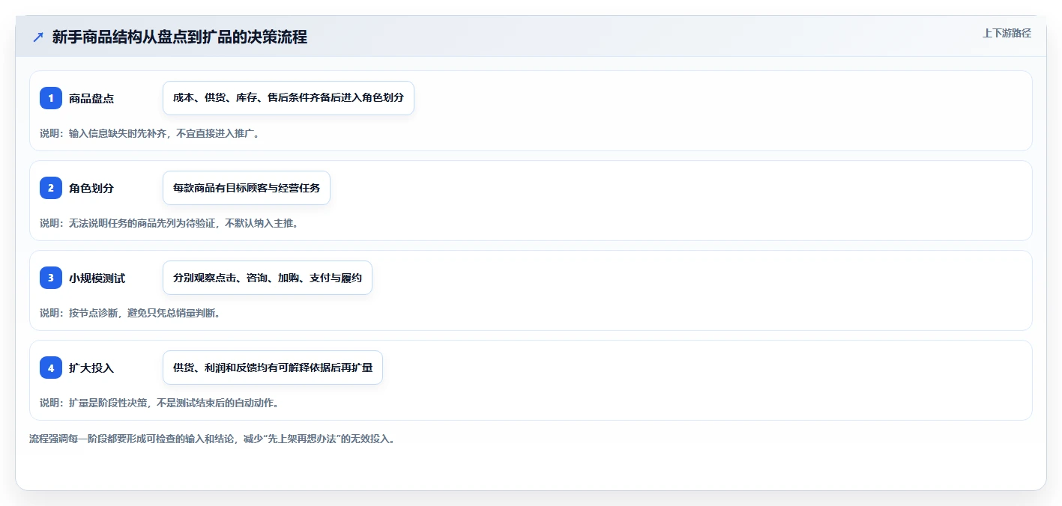Click the step 4 number badge

tap(51, 368)
